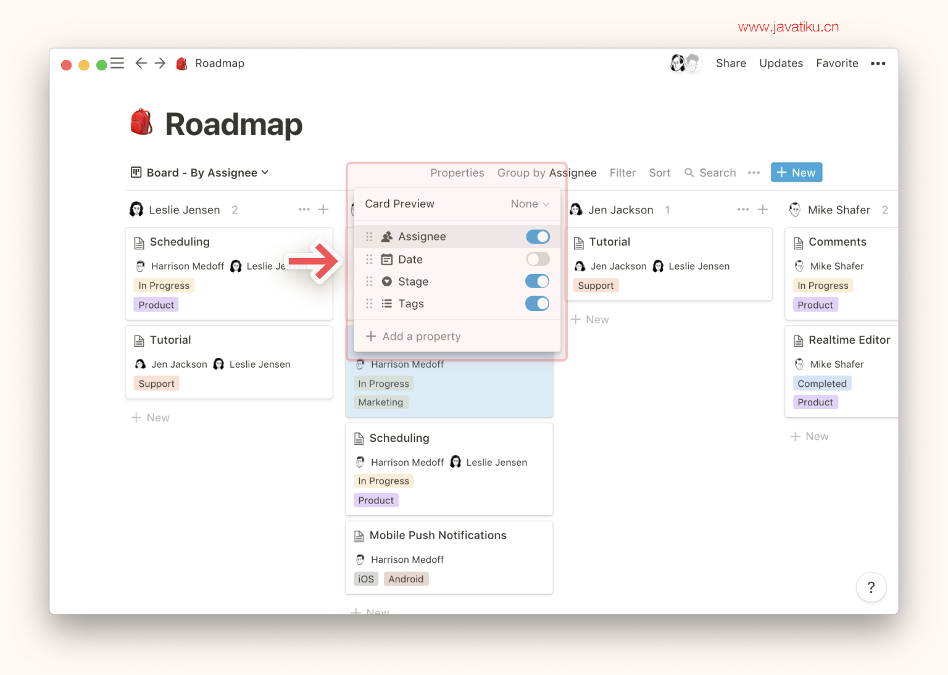This screenshot has height=675, width=948.
Task: Add card with plus in Leslie Jensen column
Action: 323,210
